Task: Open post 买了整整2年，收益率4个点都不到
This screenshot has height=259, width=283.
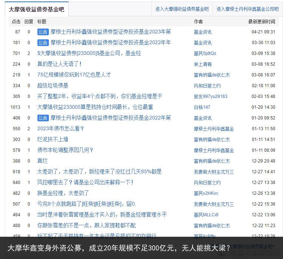Action: (100, 96)
